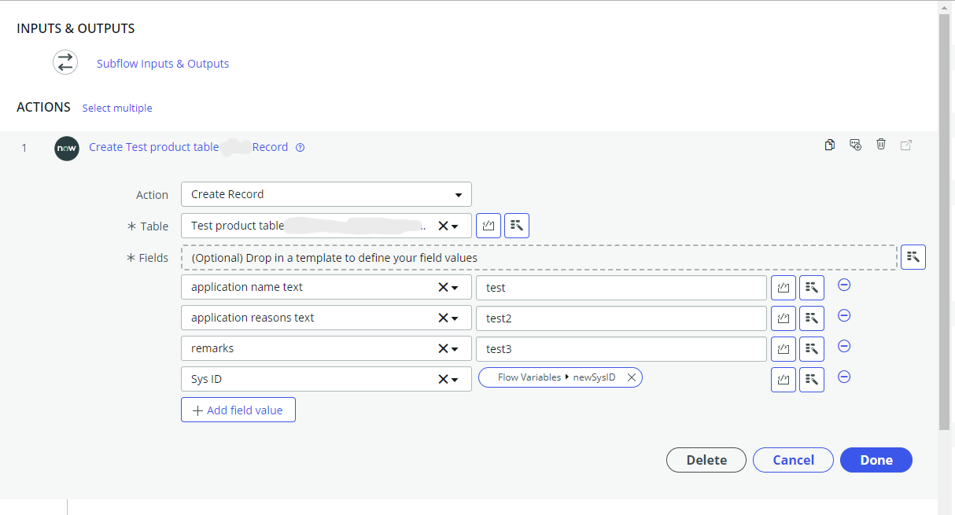Remove the newSysID flow variable pill
The height and width of the screenshot is (515, 955).
click(631, 377)
